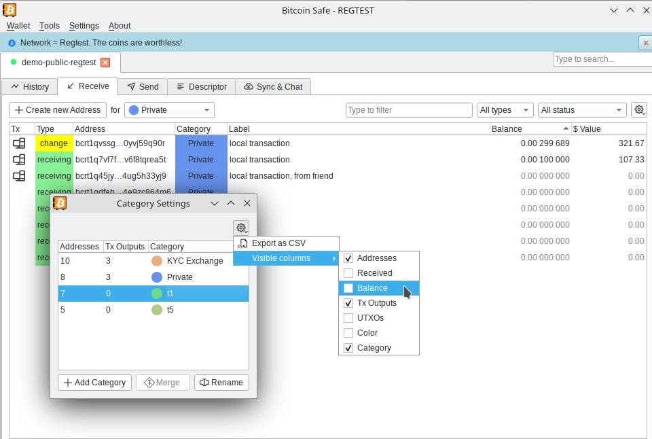This screenshot has width=652, height=439.
Task: Switch to the Descriptor tab
Action: (x=201, y=86)
